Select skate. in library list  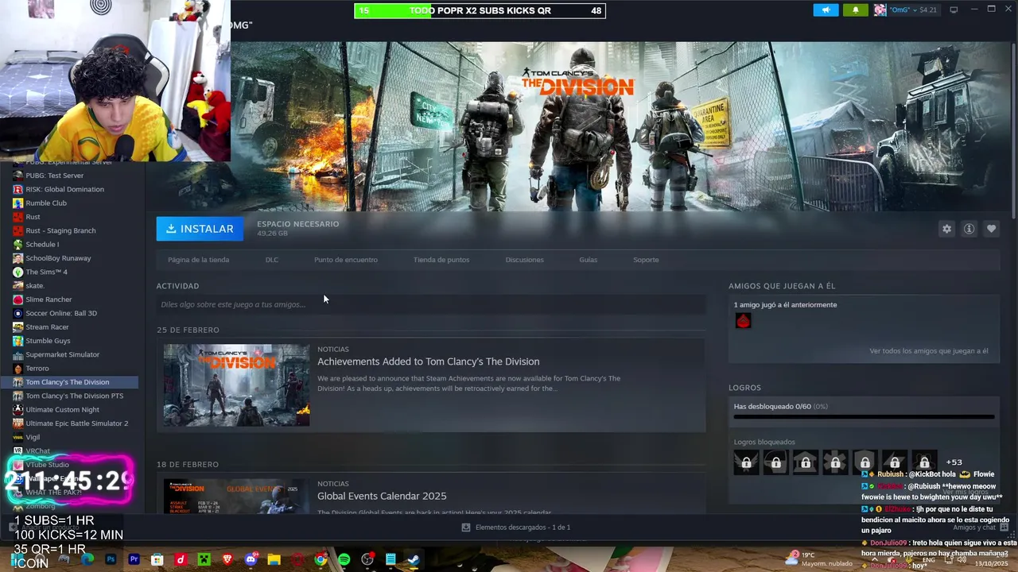[x=35, y=286]
